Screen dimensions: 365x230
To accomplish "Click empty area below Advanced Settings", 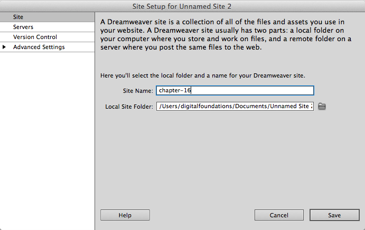I will pyautogui.click(x=47, y=137).
